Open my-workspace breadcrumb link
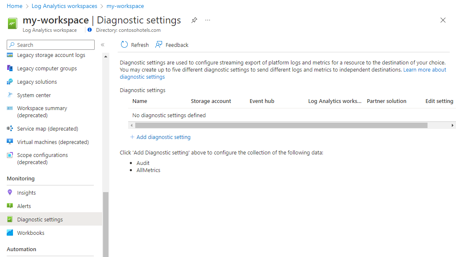This screenshot has height=257, width=456. point(125,6)
